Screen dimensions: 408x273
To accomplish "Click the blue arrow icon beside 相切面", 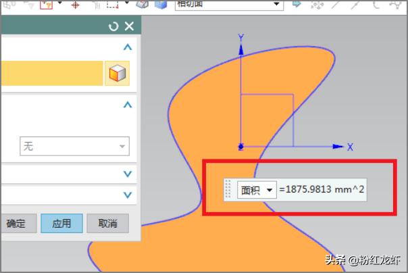I will click(x=296, y=4).
